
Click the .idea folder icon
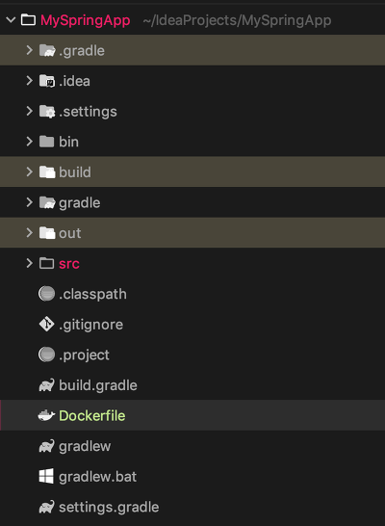coord(47,81)
